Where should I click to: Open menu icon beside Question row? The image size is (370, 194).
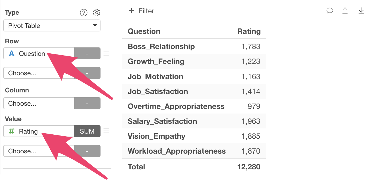pyautogui.click(x=106, y=53)
